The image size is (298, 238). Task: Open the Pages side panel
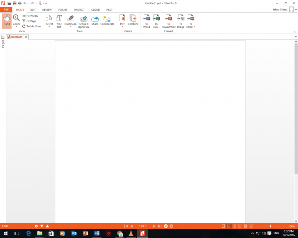point(3,41)
